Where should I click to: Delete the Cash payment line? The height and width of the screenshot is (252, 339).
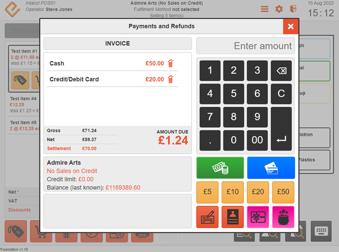(170, 63)
